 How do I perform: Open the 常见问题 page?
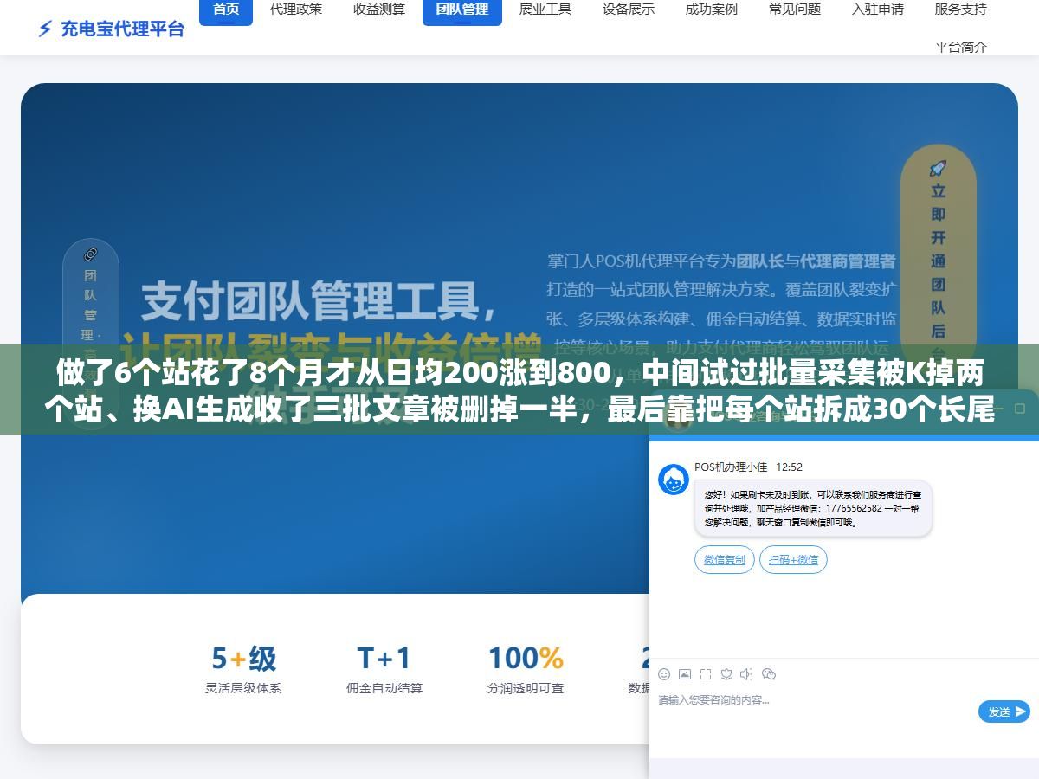(x=795, y=10)
